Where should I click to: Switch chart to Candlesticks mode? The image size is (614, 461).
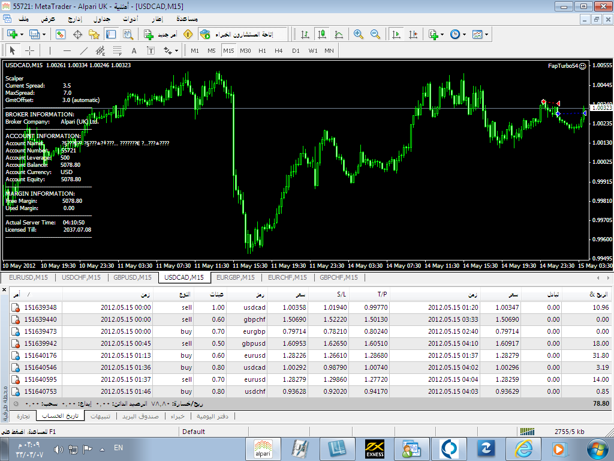click(x=322, y=34)
